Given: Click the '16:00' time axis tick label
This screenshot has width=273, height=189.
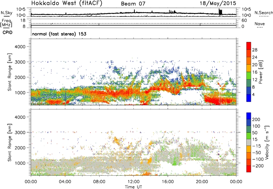Looking at the screenshot, I should (168, 182).
